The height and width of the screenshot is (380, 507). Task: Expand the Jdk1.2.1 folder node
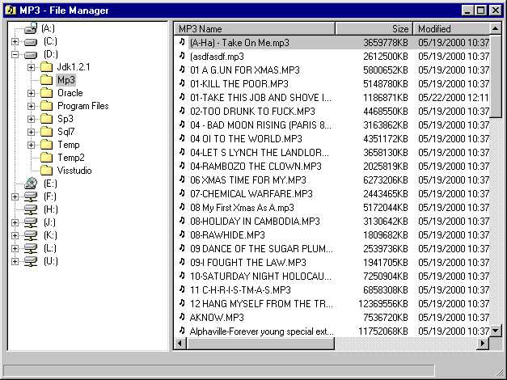coord(32,67)
